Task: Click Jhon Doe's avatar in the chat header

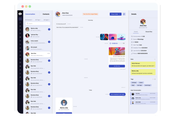Action: click(x=58, y=14)
